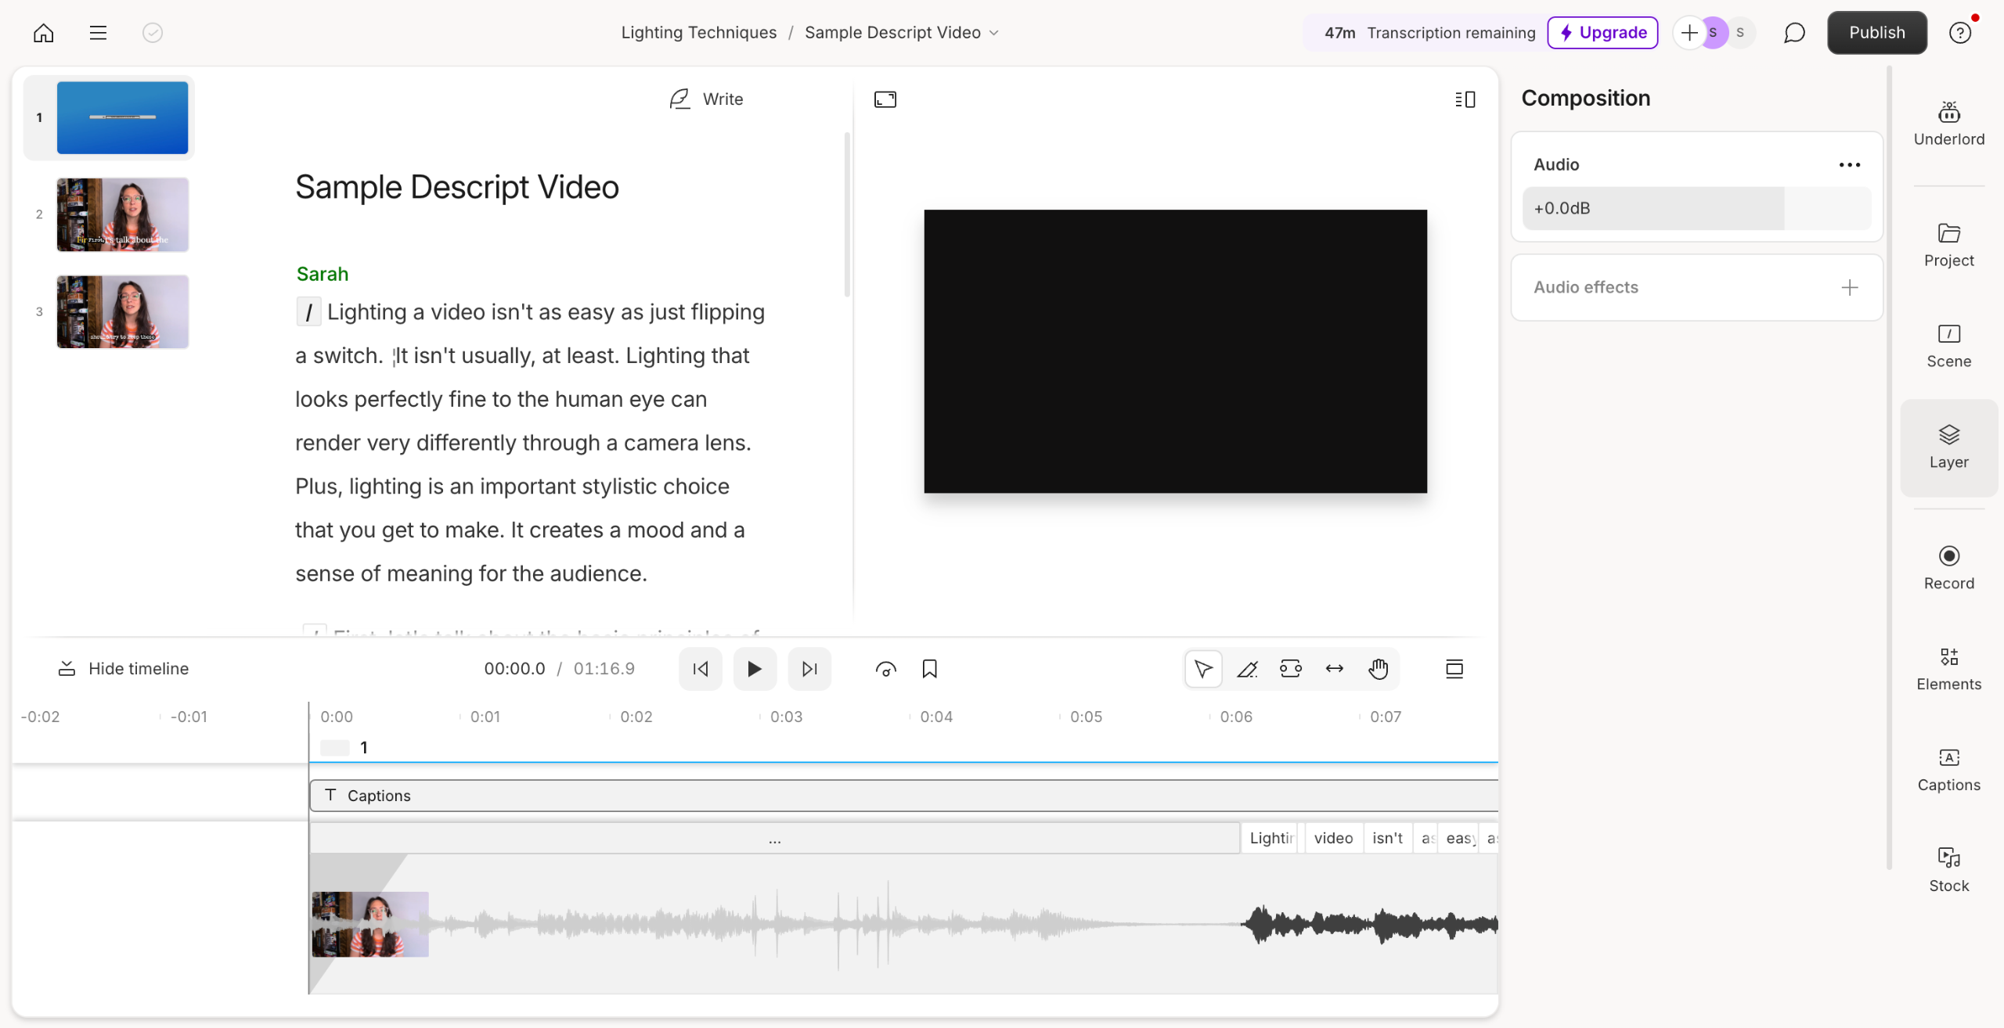
Task: Click the Upgrade button
Action: pyautogui.click(x=1602, y=33)
